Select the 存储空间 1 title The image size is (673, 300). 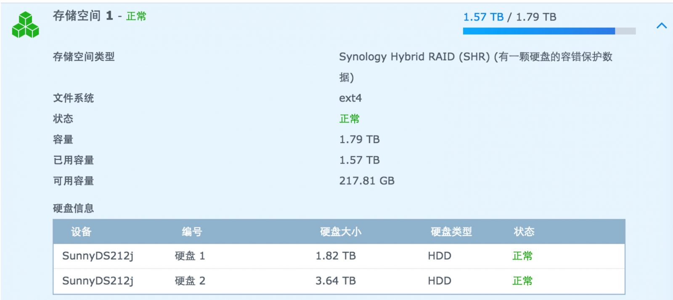pos(83,16)
